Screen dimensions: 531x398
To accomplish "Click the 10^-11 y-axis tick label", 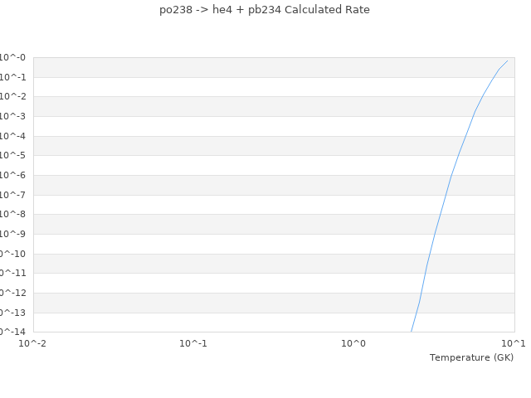I will 12,274.
